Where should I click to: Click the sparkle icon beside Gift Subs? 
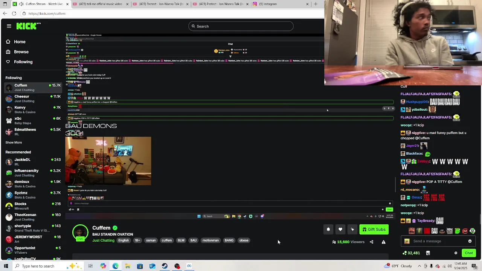click(x=352, y=230)
